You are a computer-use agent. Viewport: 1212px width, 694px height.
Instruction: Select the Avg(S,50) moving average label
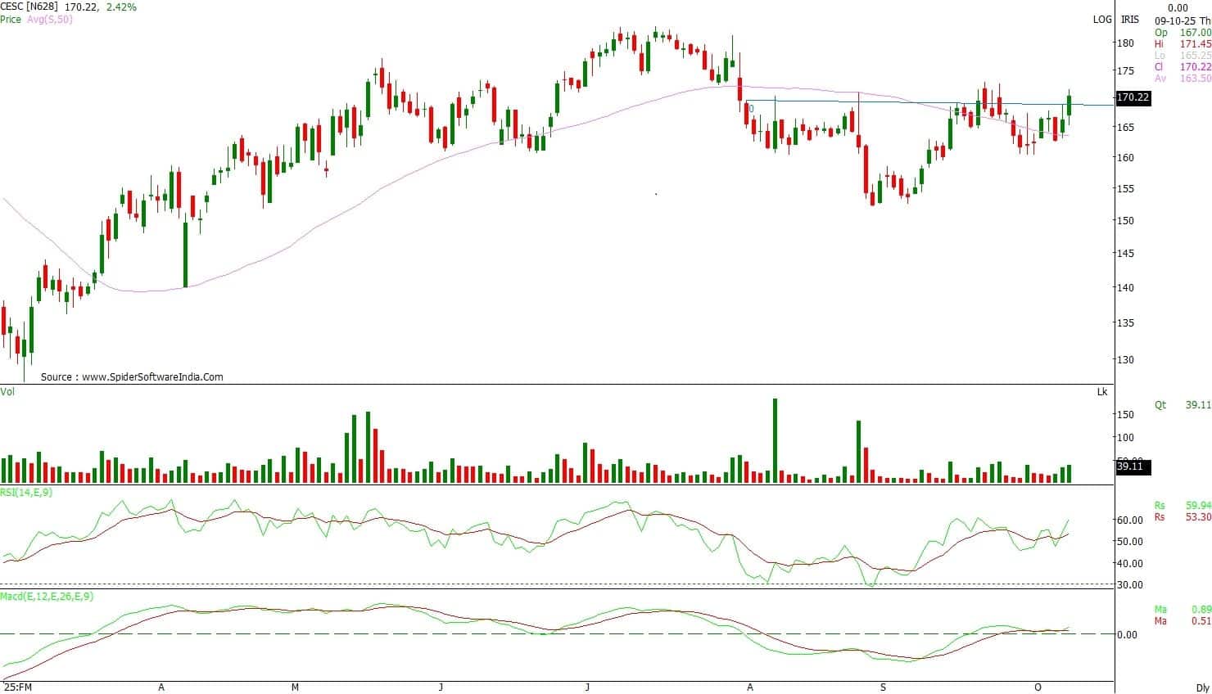(48, 19)
